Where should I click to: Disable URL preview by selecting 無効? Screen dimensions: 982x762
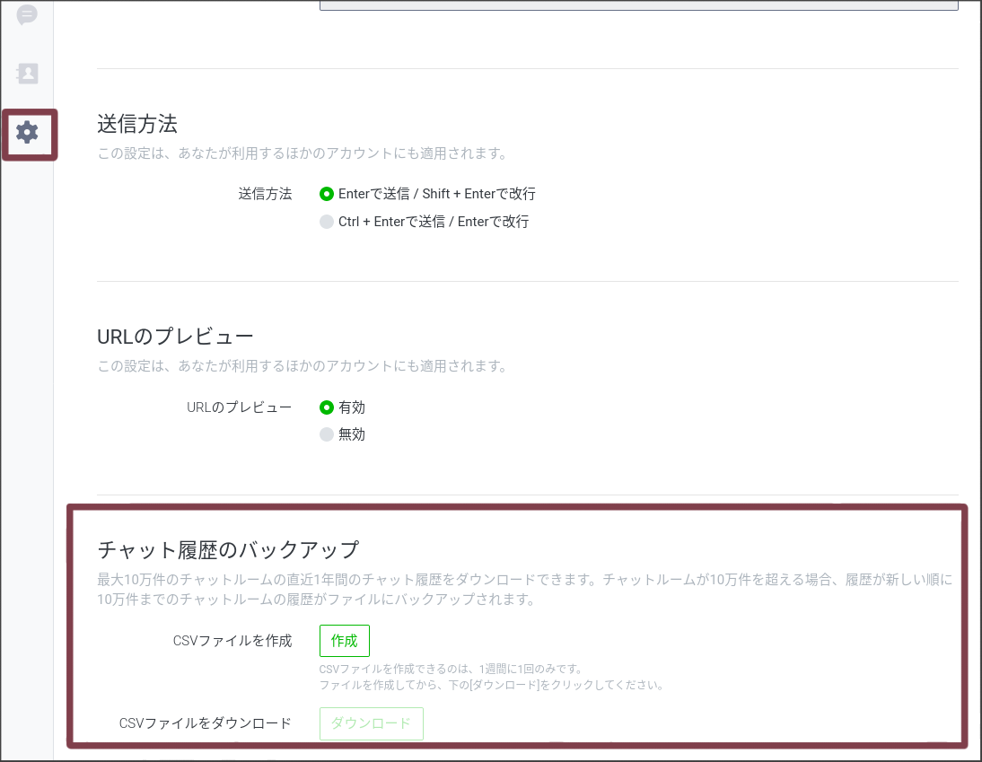point(327,434)
